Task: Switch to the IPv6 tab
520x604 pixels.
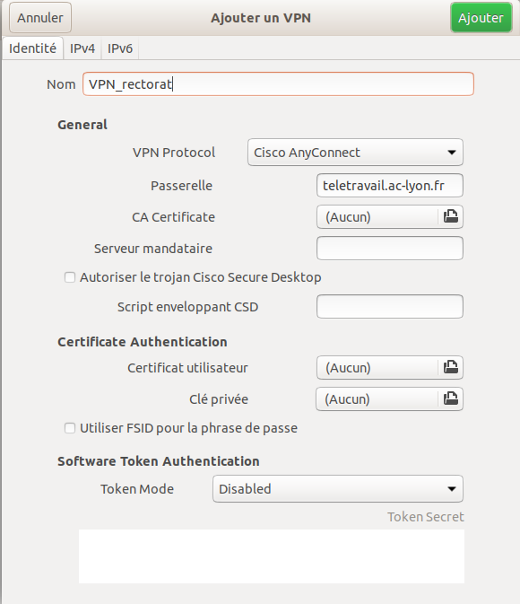Action: point(120,48)
